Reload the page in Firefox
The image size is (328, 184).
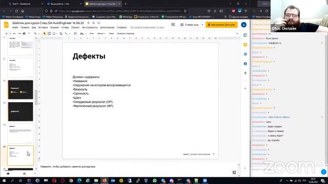[x=16, y=11]
